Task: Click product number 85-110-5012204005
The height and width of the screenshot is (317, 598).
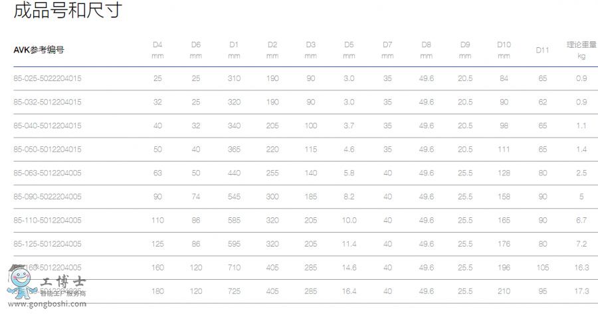Action: 48,221
